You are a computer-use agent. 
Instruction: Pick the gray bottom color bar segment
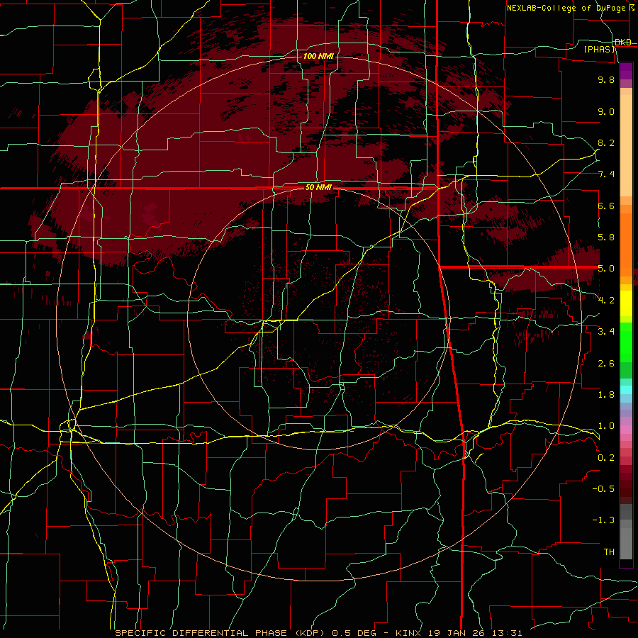click(626, 544)
